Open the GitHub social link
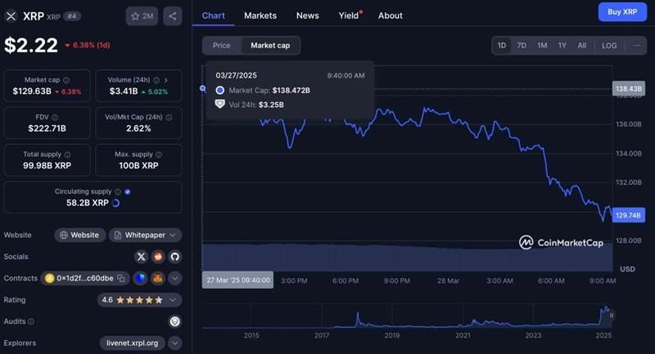655x354 pixels. [174, 256]
